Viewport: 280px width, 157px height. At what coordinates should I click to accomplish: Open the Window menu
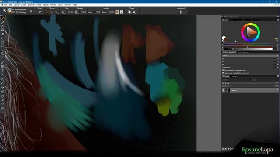pos(67,5)
